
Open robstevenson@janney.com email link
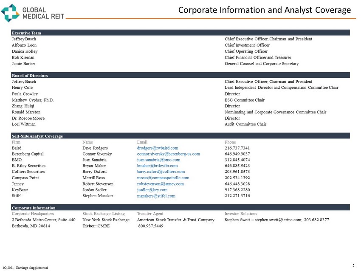point(161,184)
